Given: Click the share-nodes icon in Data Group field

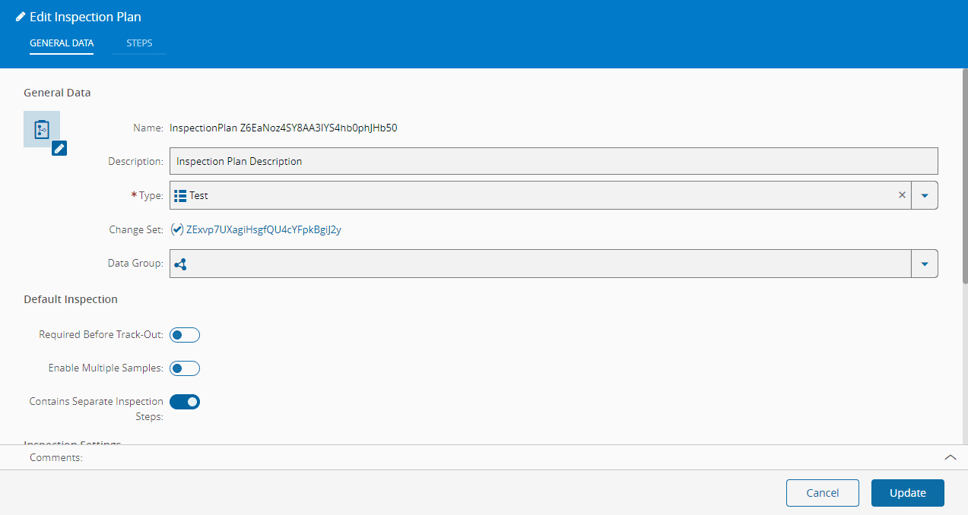Looking at the screenshot, I should point(180,264).
